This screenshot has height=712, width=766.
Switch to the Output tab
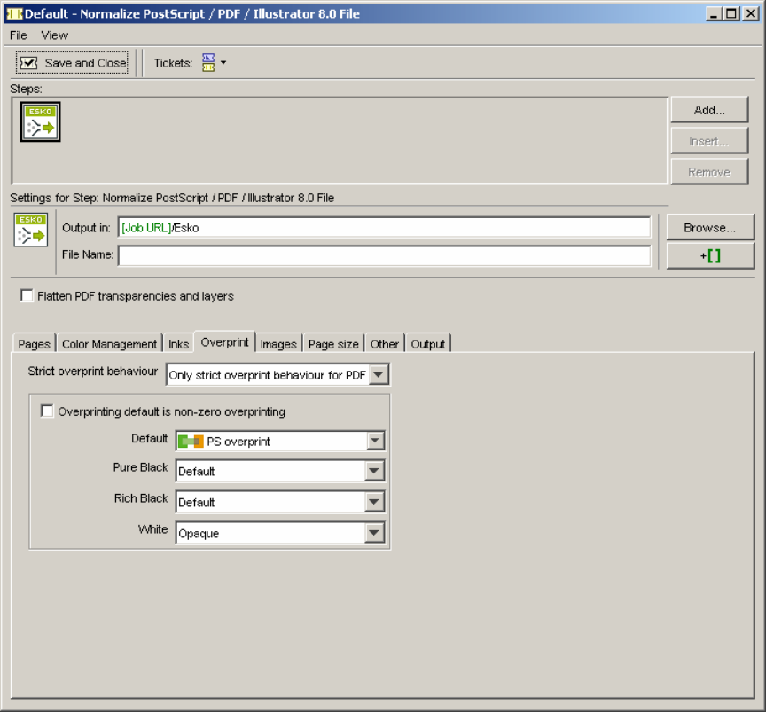(427, 344)
